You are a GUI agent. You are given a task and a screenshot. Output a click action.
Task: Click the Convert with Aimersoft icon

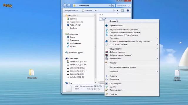107,32
